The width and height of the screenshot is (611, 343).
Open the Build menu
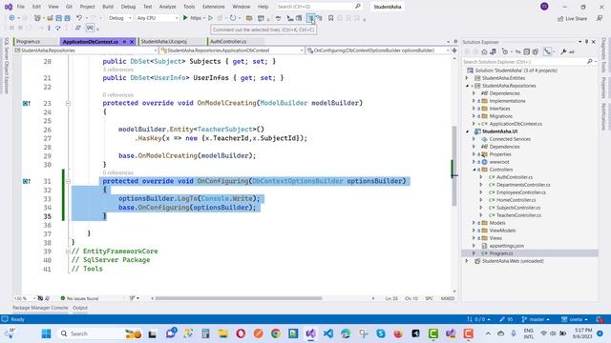pos(108,7)
